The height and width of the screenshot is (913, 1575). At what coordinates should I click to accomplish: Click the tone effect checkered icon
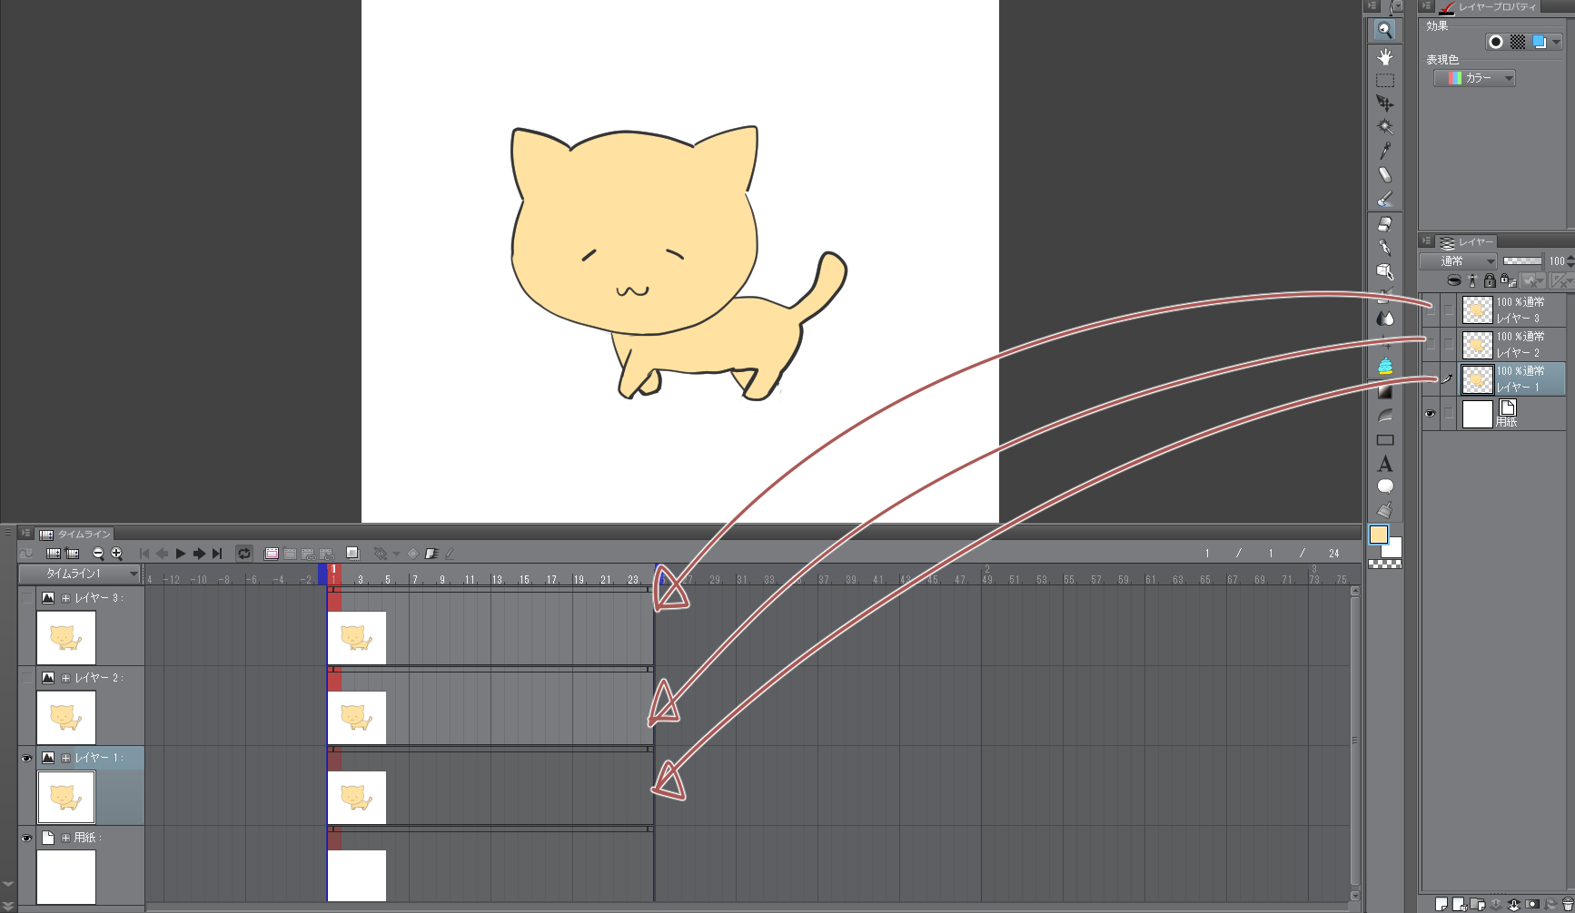pyautogui.click(x=1518, y=42)
